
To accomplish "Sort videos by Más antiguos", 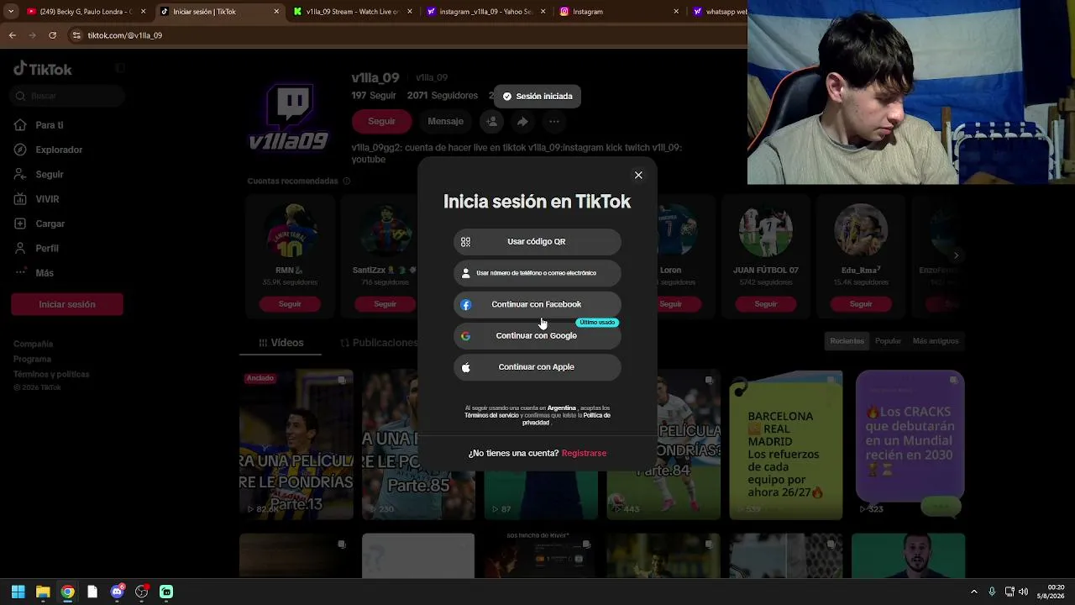I will (936, 341).
